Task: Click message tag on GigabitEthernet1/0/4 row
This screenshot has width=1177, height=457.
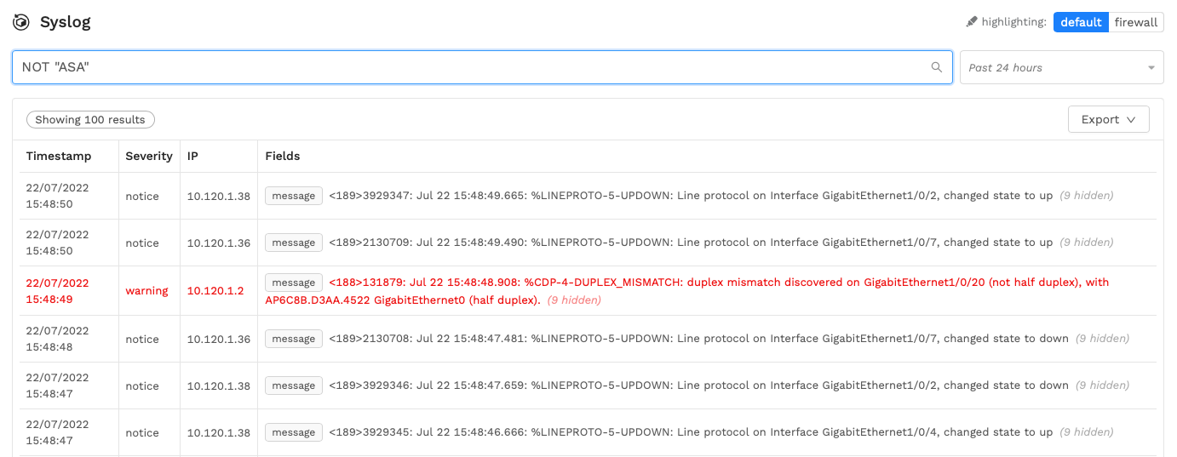Action: (294, 432)
